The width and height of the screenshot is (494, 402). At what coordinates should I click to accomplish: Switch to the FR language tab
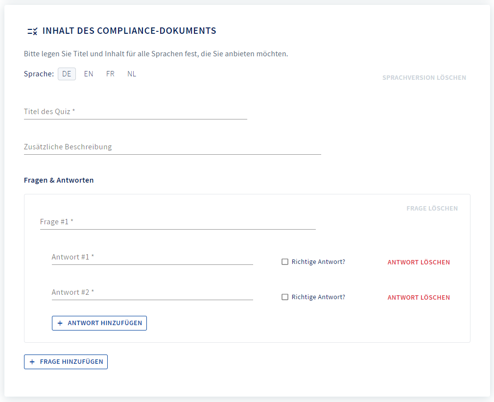(110, 74)
